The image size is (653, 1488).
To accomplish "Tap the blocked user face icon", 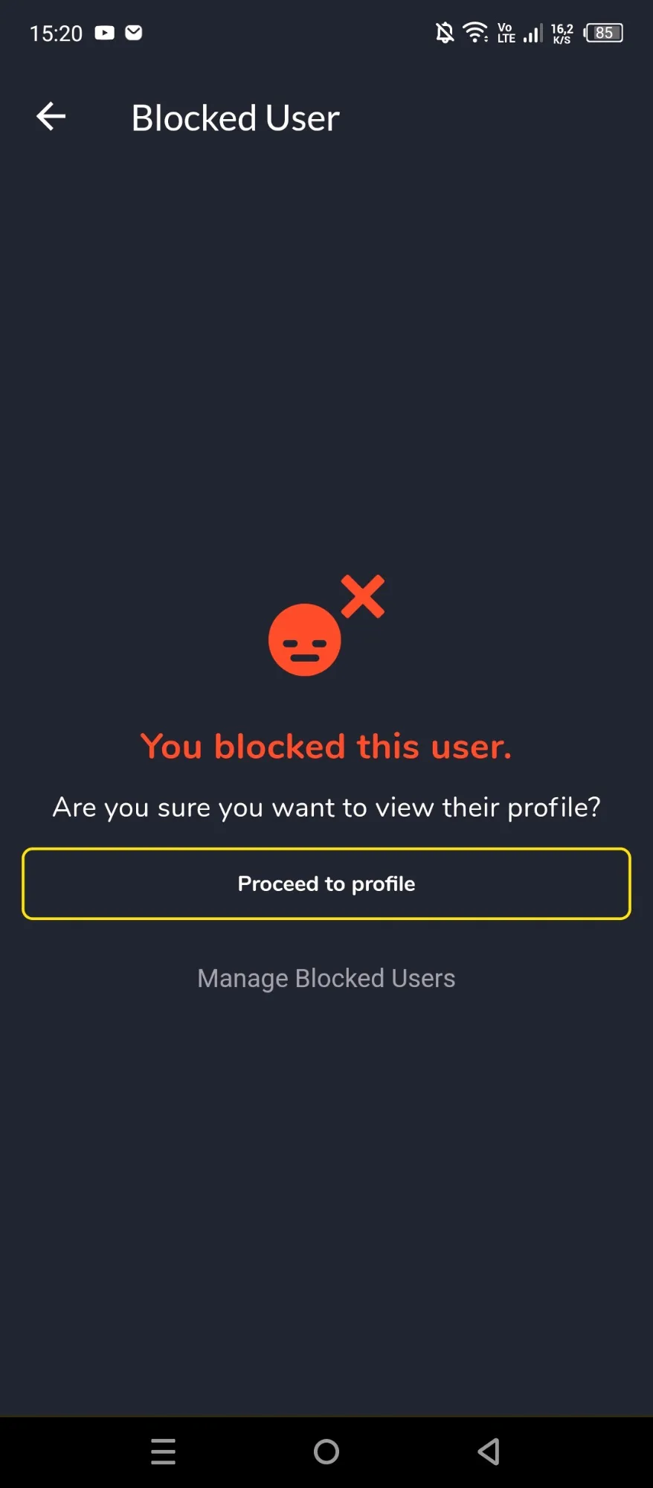I will pos(305,639).
